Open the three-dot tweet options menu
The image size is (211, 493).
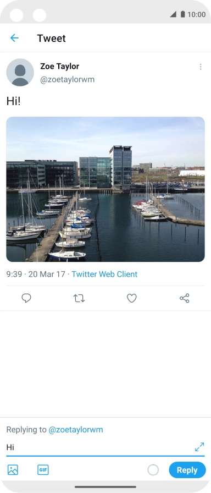click(x=201, y=67)
